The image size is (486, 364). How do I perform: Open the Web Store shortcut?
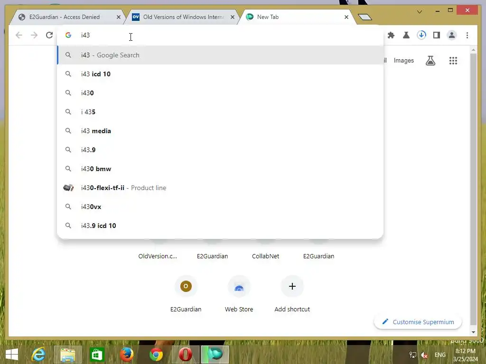[239, 294]
